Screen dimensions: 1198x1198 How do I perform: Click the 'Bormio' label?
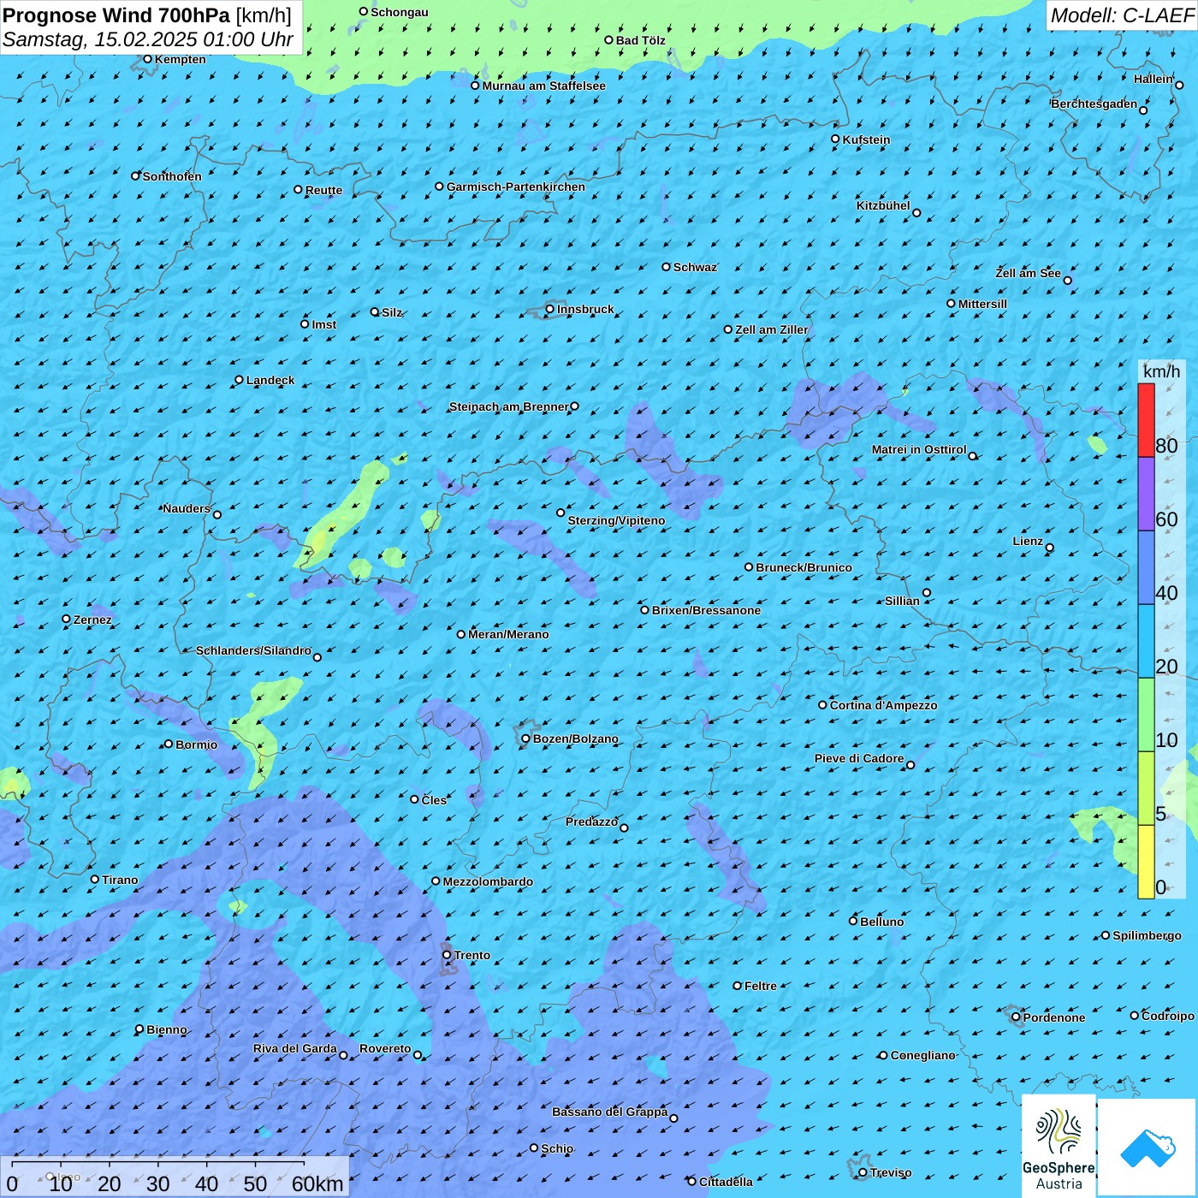(196, 744)
